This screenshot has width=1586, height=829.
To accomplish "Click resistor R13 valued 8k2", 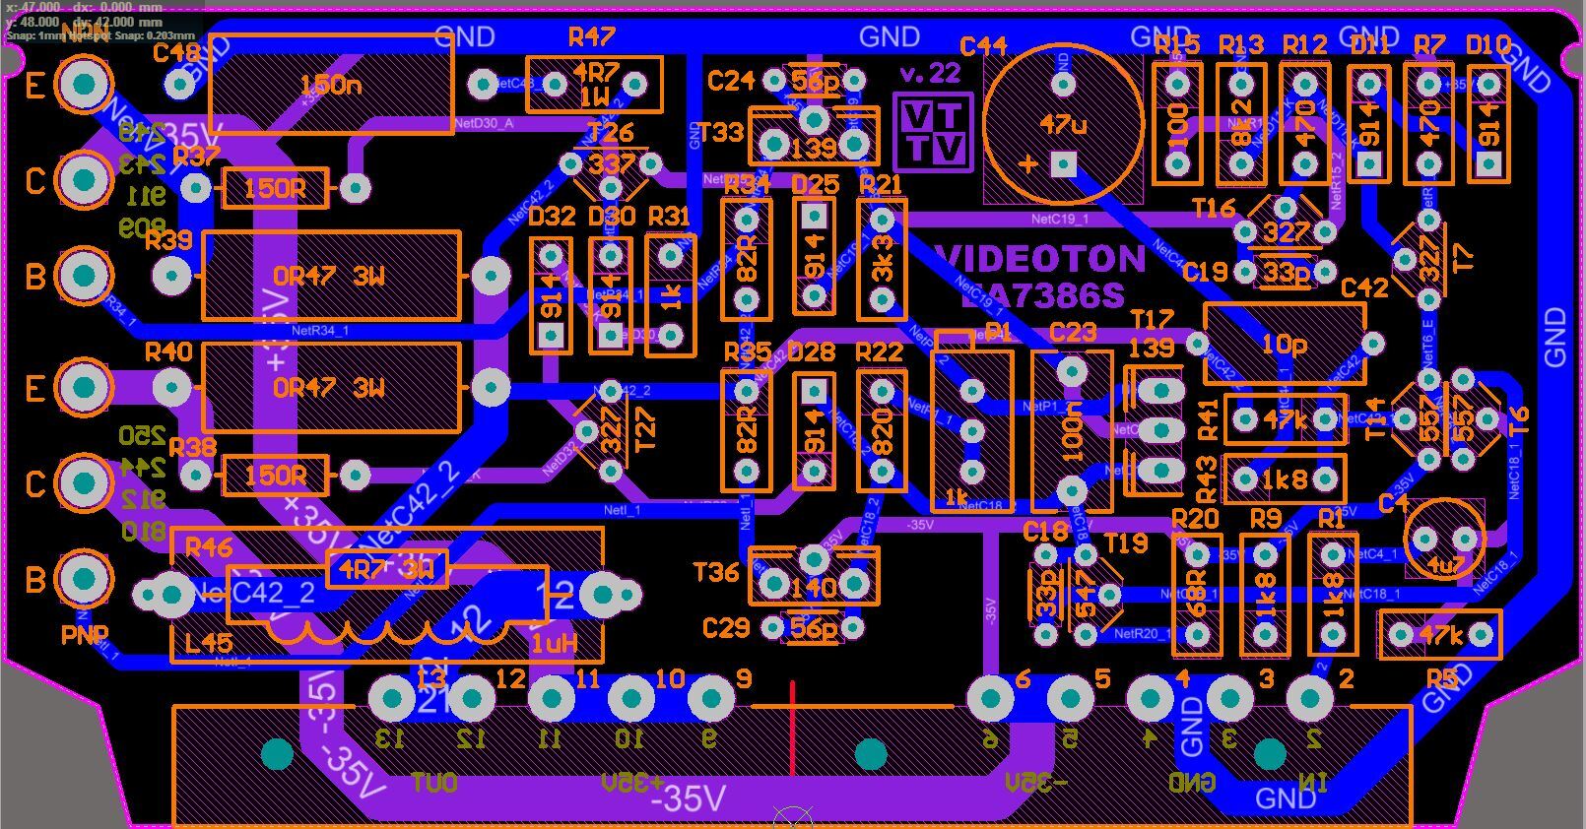I will (x=1241, y=123).
